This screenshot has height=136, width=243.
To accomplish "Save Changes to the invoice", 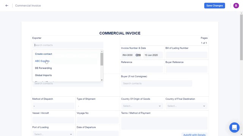I will click(x=215, y=6).
